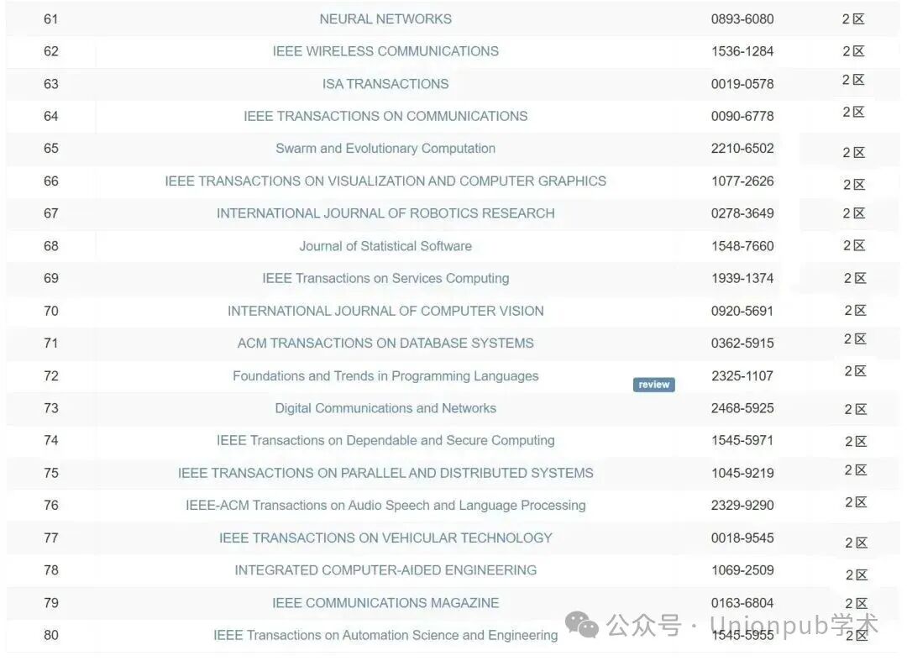This screenshot has height=661, width=907.
Task: Open IEEE Transactions on Automation Science and Engineering
Action: click(x=385, y=635)
